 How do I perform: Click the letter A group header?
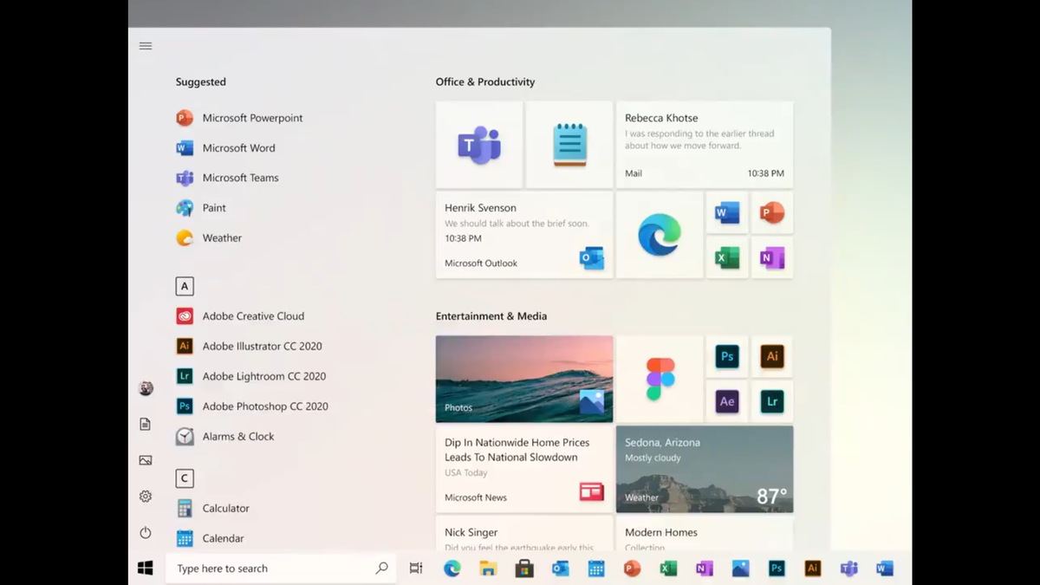185,286
